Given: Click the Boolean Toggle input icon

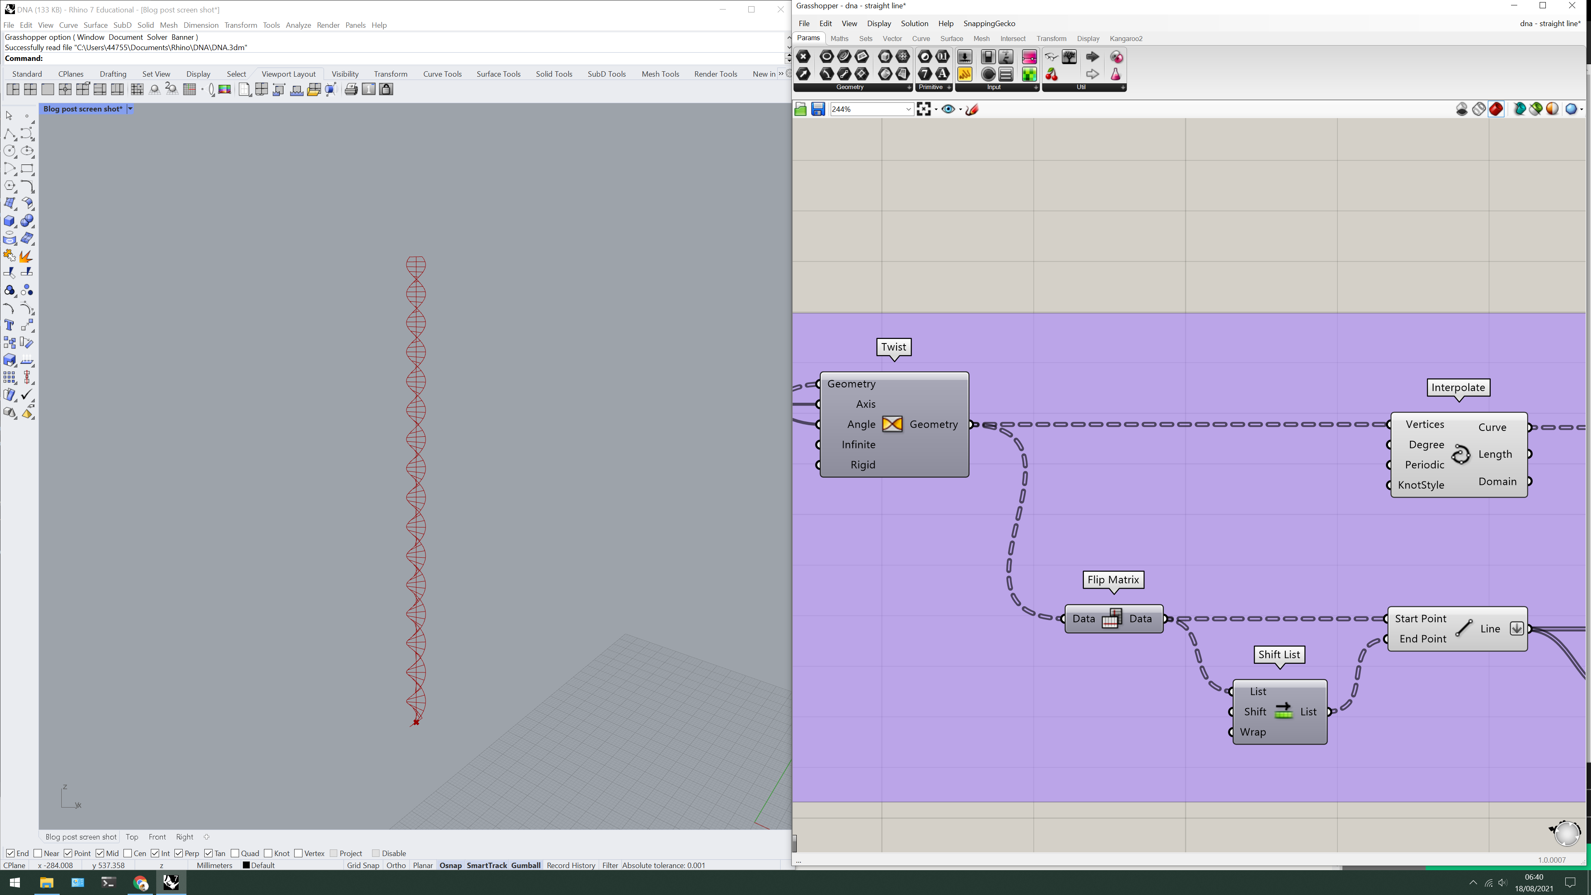Looking at the screenshot, I should click(988, 57).
